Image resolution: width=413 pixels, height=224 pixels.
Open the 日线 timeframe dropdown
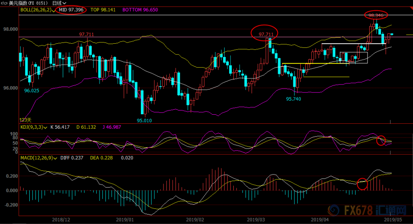[59, 3]
